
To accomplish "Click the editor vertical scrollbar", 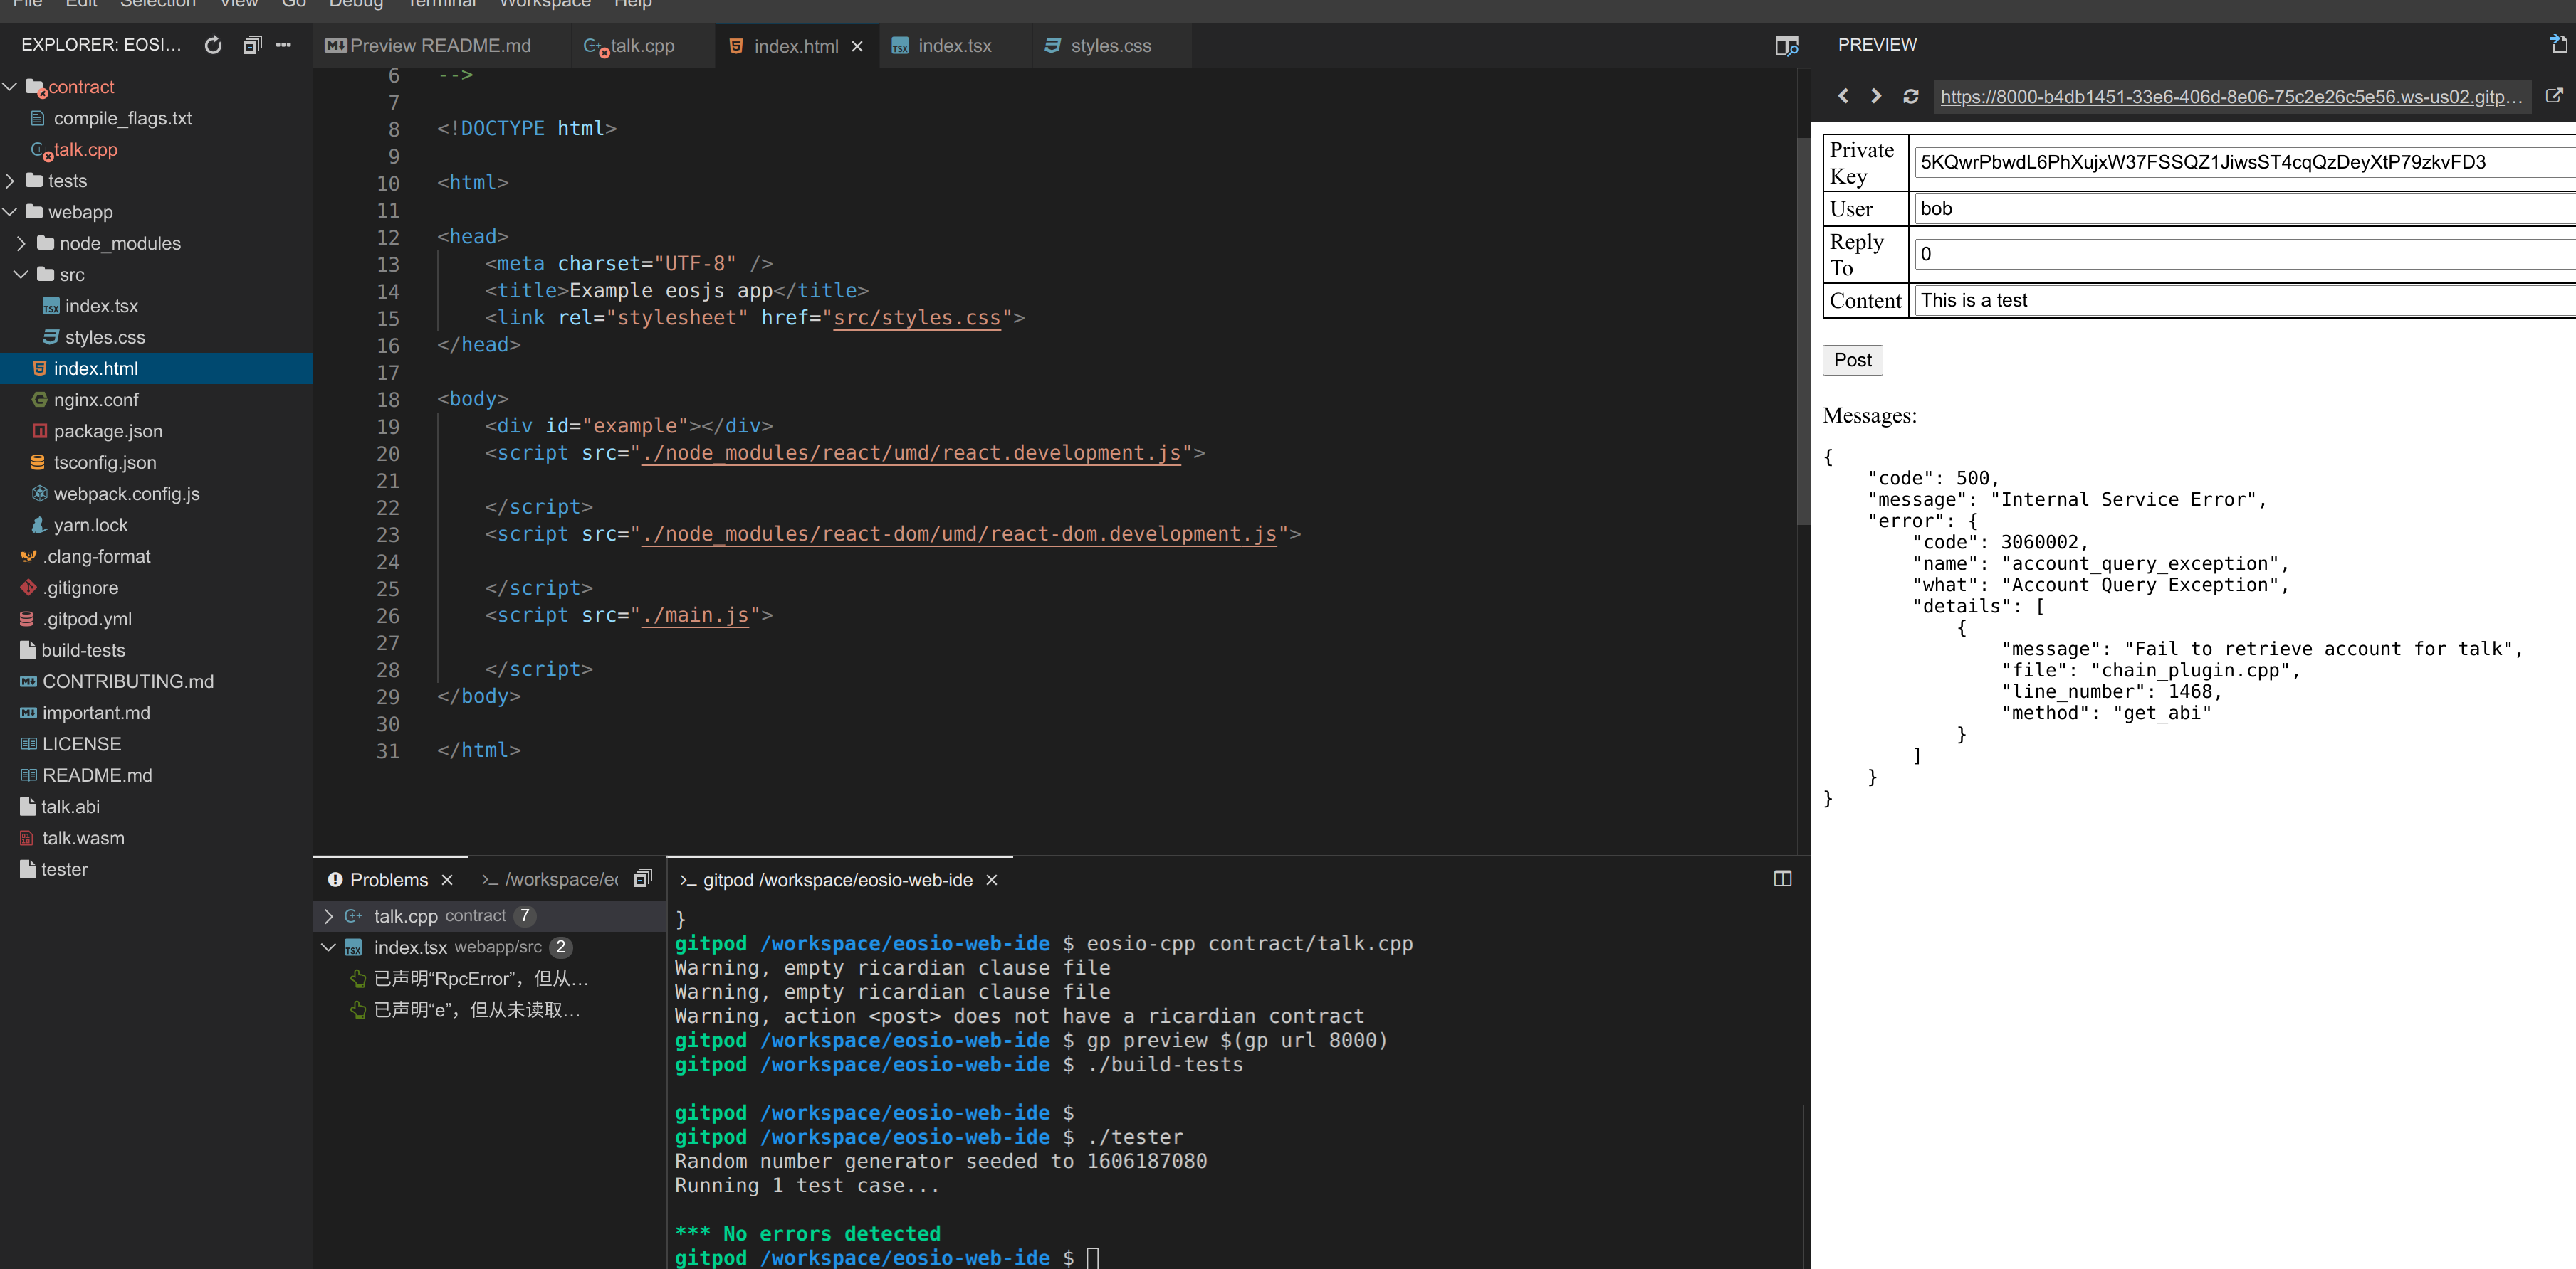I will pyautogui.click(x=1803, y=330).
